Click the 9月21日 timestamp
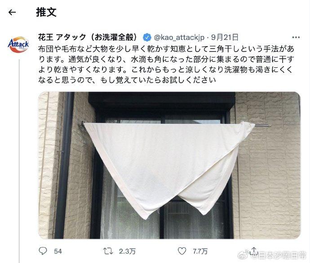This screenshot has height=263, width=310. point(225,37)
